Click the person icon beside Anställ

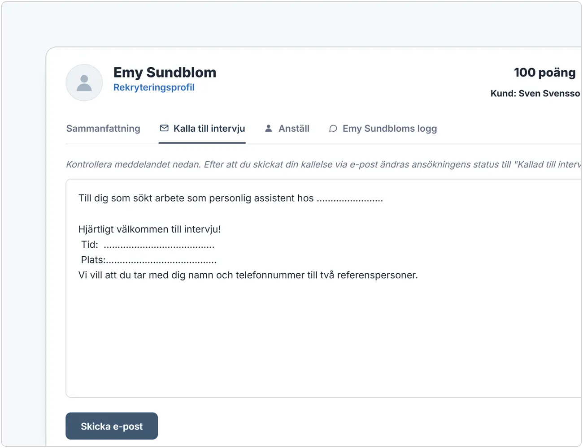(x=269, y=128)
